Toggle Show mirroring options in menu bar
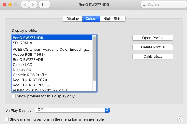Image resolution: width=187 pixels, height=124 pixels. [7, 119]
